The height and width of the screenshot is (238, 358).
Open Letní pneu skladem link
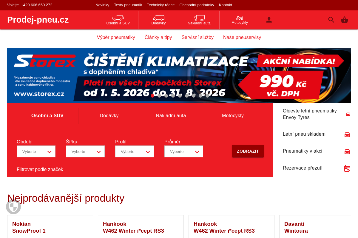[317, 134]
